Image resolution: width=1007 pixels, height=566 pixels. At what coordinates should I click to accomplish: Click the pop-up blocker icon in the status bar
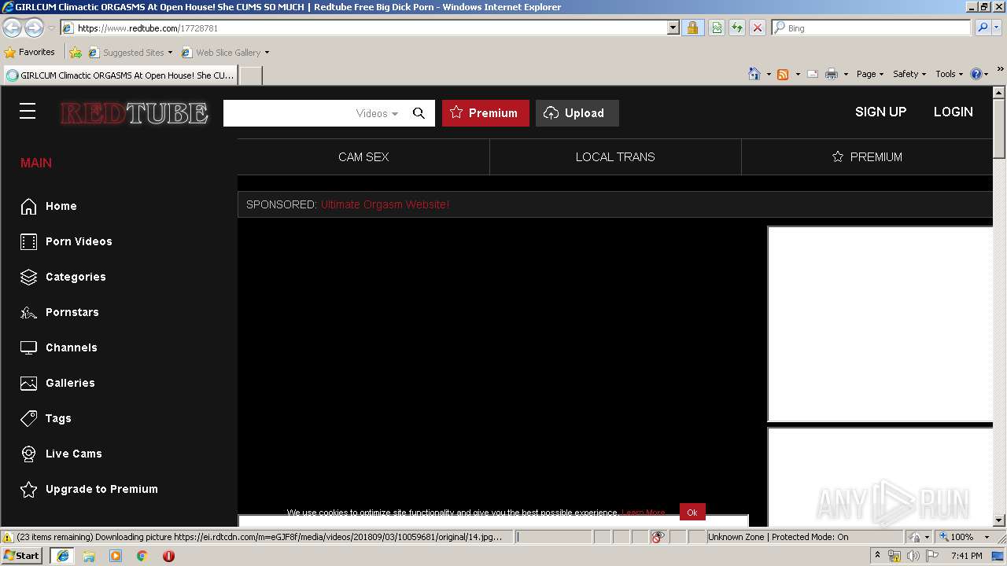(658, 537)
